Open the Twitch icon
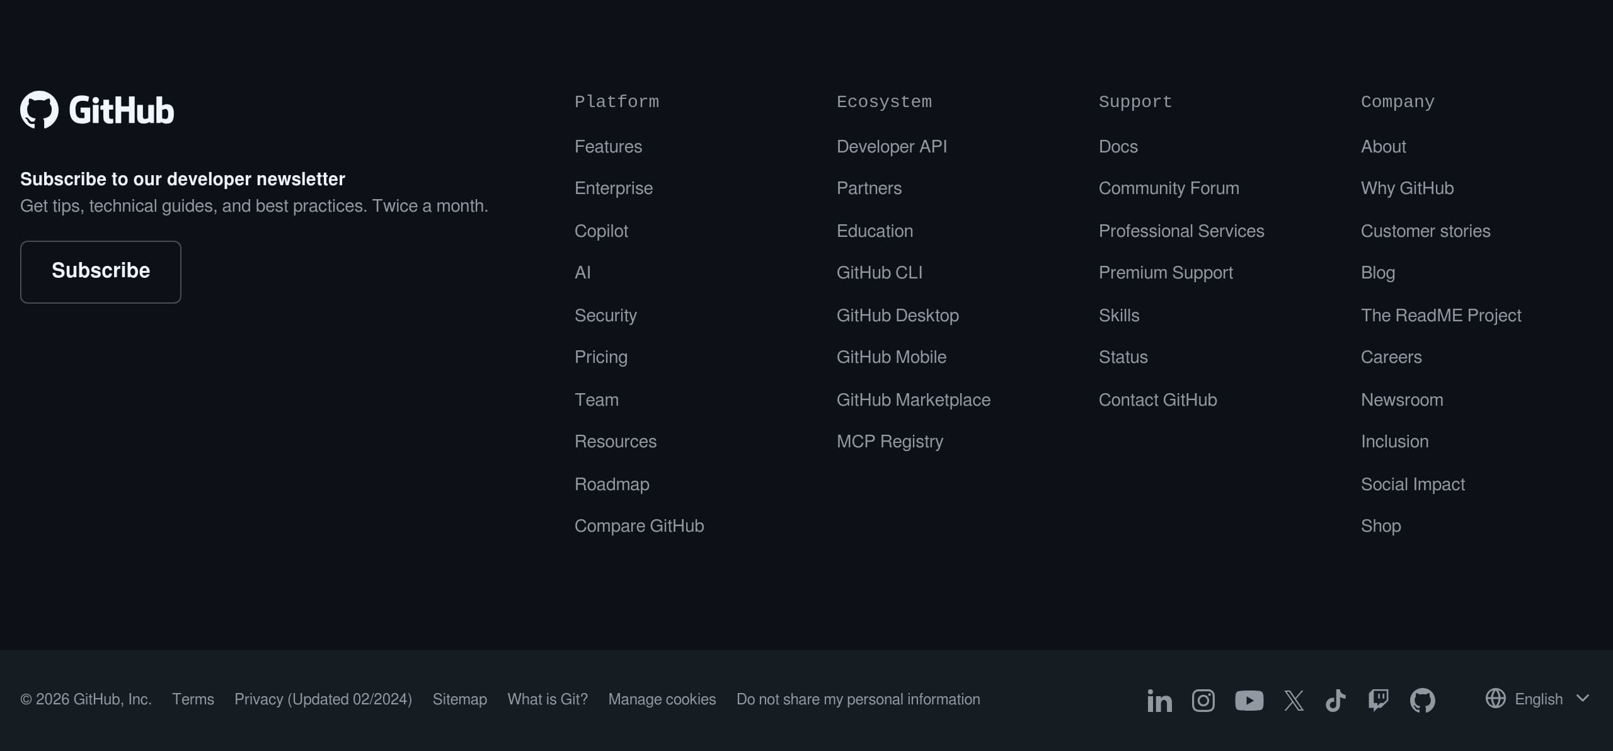Image resolution: width=1613 pixels, height=751 pixels. [x=1380, y=700]
